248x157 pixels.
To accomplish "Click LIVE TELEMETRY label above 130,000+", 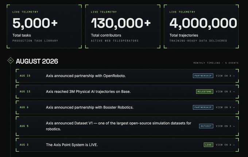I will pyautogui.click(x=104, y=12).
